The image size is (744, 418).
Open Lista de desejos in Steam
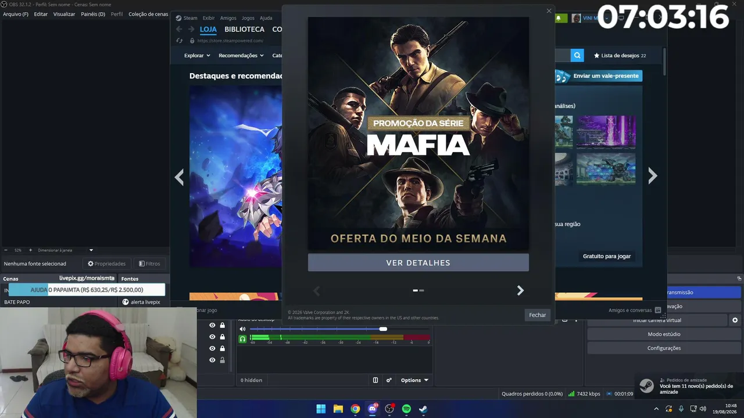pyautogui.click(x=620, y=56)
